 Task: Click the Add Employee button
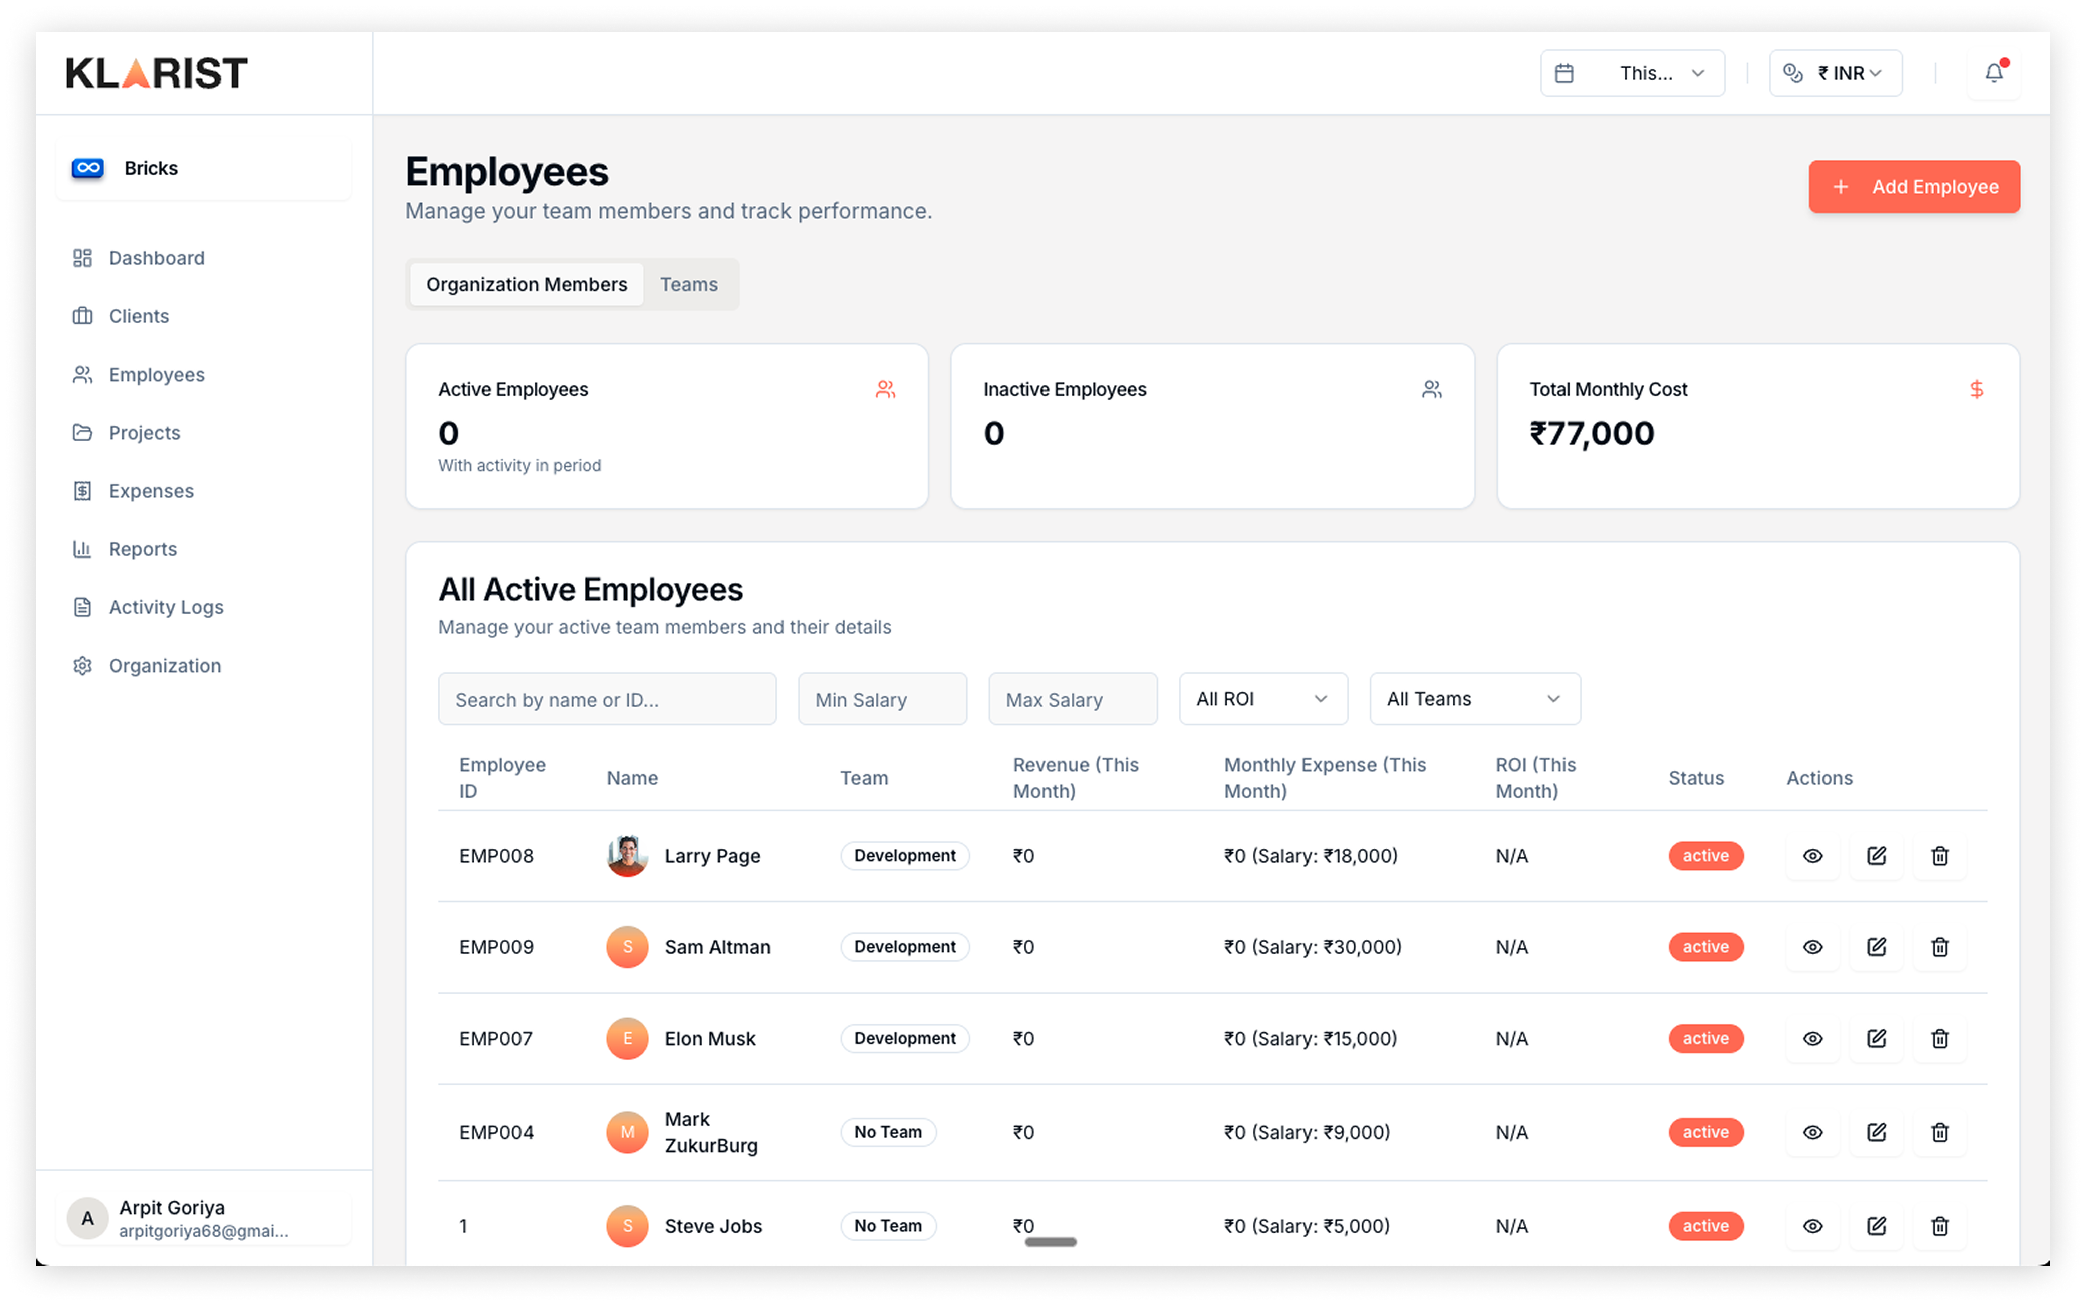coord(1914,187)
